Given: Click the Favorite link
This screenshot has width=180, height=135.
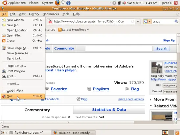Looking at the screenshot, I should (59, 89).
